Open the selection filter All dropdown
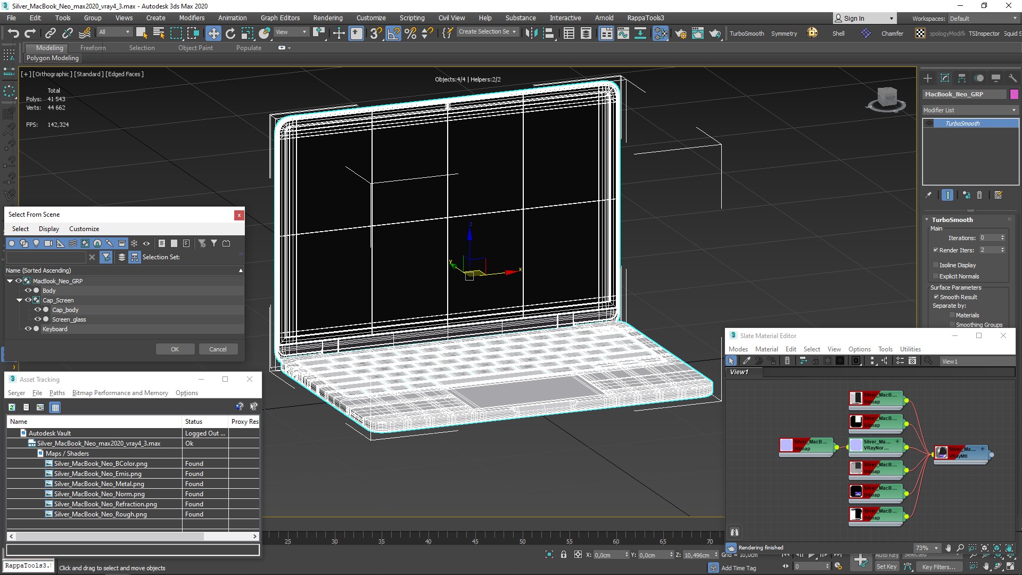Viewport: 1022px width, 575px height. click(114, 32)
